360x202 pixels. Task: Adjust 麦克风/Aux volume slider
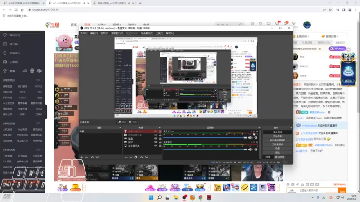(205, 138)
